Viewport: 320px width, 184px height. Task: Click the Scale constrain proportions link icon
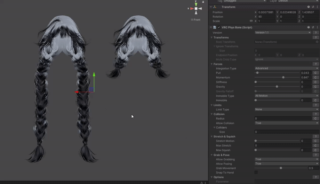(251, 21)
